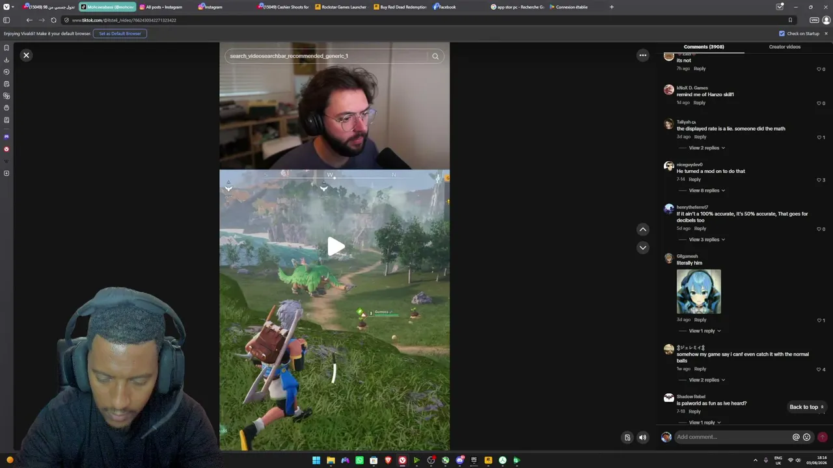This screenshot has width=833, height=468.
Task: Reply to Gilgamesh's comment
Action: tap(700, 320)
